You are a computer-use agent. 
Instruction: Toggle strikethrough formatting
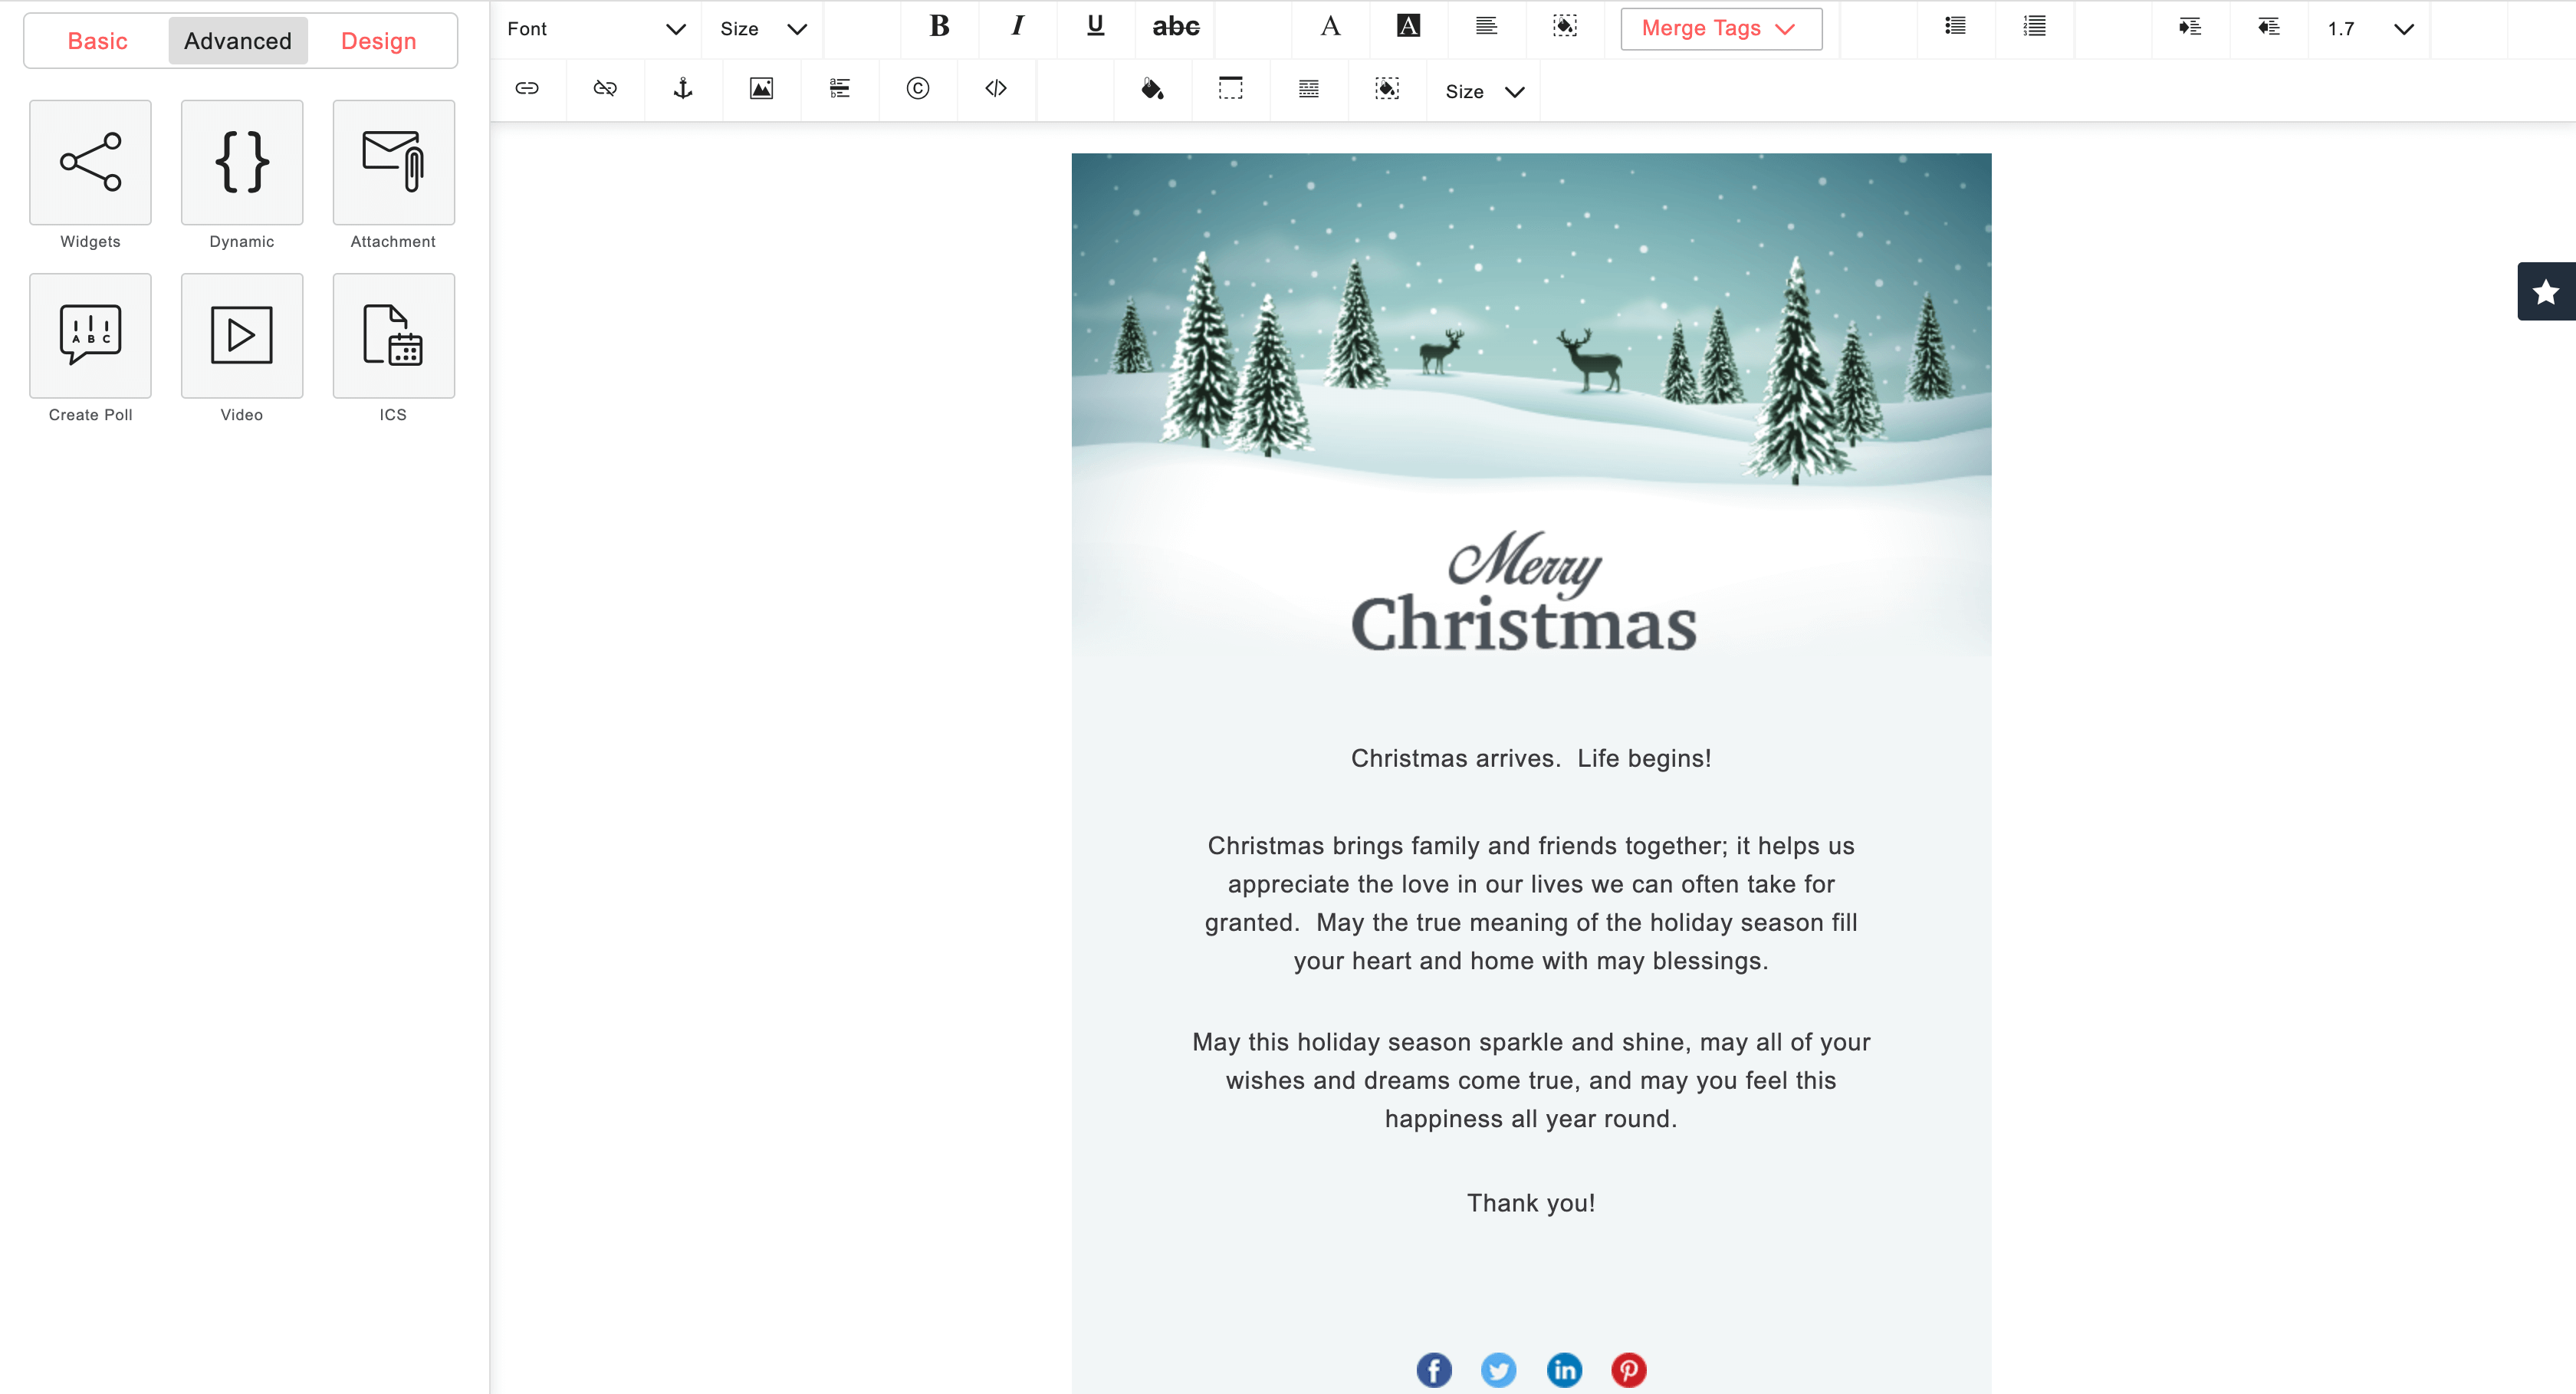tap(1175, 27)
